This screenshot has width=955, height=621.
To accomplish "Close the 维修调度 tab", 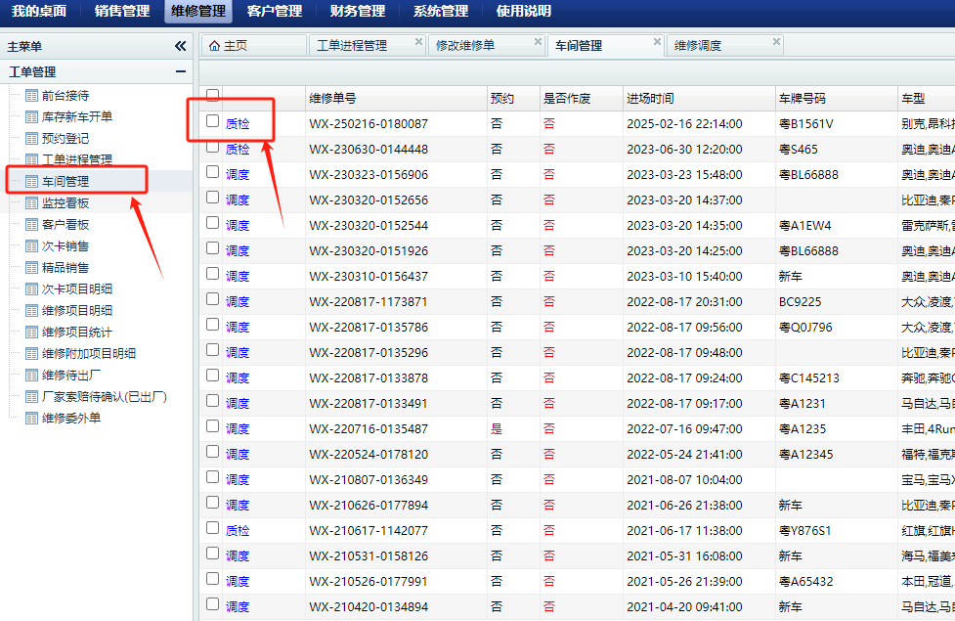I will point(776,42).
